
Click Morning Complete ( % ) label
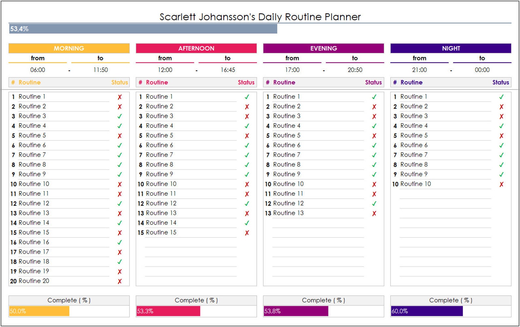(x=69, y=300)
